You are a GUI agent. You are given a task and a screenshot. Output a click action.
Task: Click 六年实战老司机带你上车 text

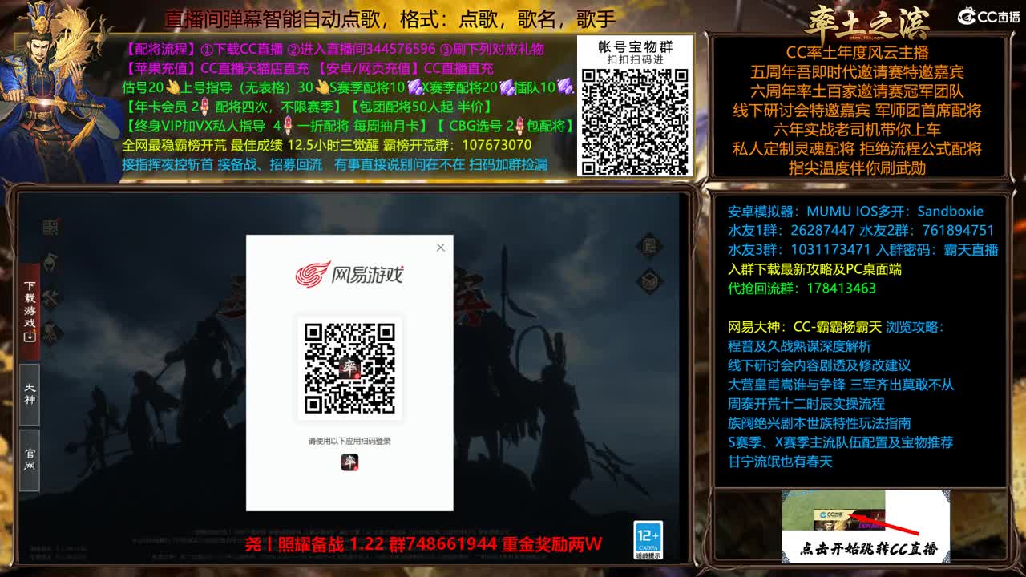[857, 130]
